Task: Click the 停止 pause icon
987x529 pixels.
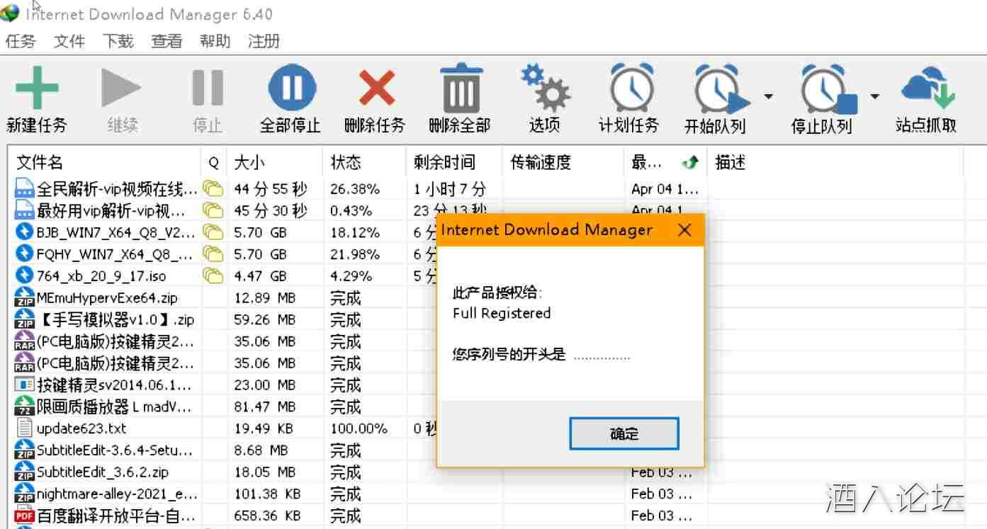Action: pyautogui.click(x=208, y=88)
